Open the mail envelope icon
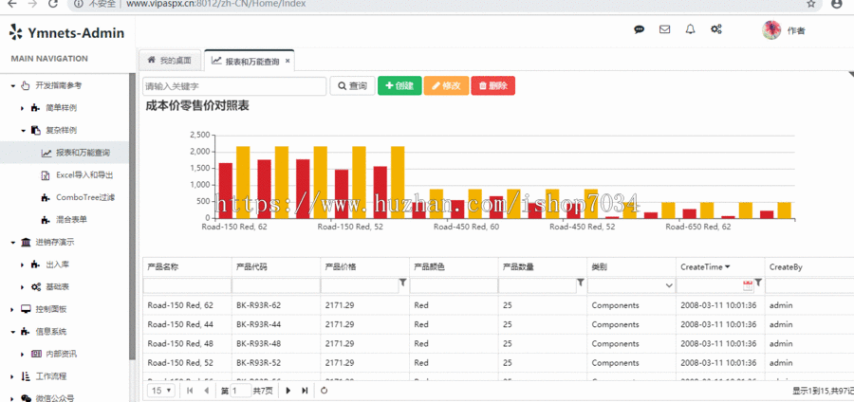This screenshot has width=854, height=402. [x=664, y=30]
